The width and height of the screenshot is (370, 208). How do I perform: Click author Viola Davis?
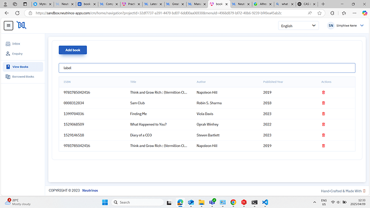click(205, 114)
